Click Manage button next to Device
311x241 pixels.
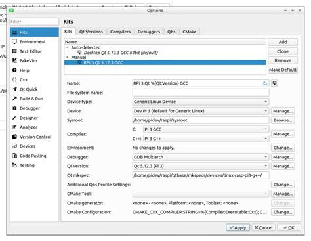283,111
